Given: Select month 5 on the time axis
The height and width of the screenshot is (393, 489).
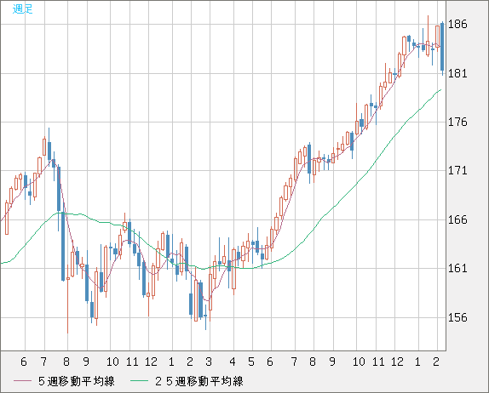Looking at the screenshot, I should tap(251, 362).
